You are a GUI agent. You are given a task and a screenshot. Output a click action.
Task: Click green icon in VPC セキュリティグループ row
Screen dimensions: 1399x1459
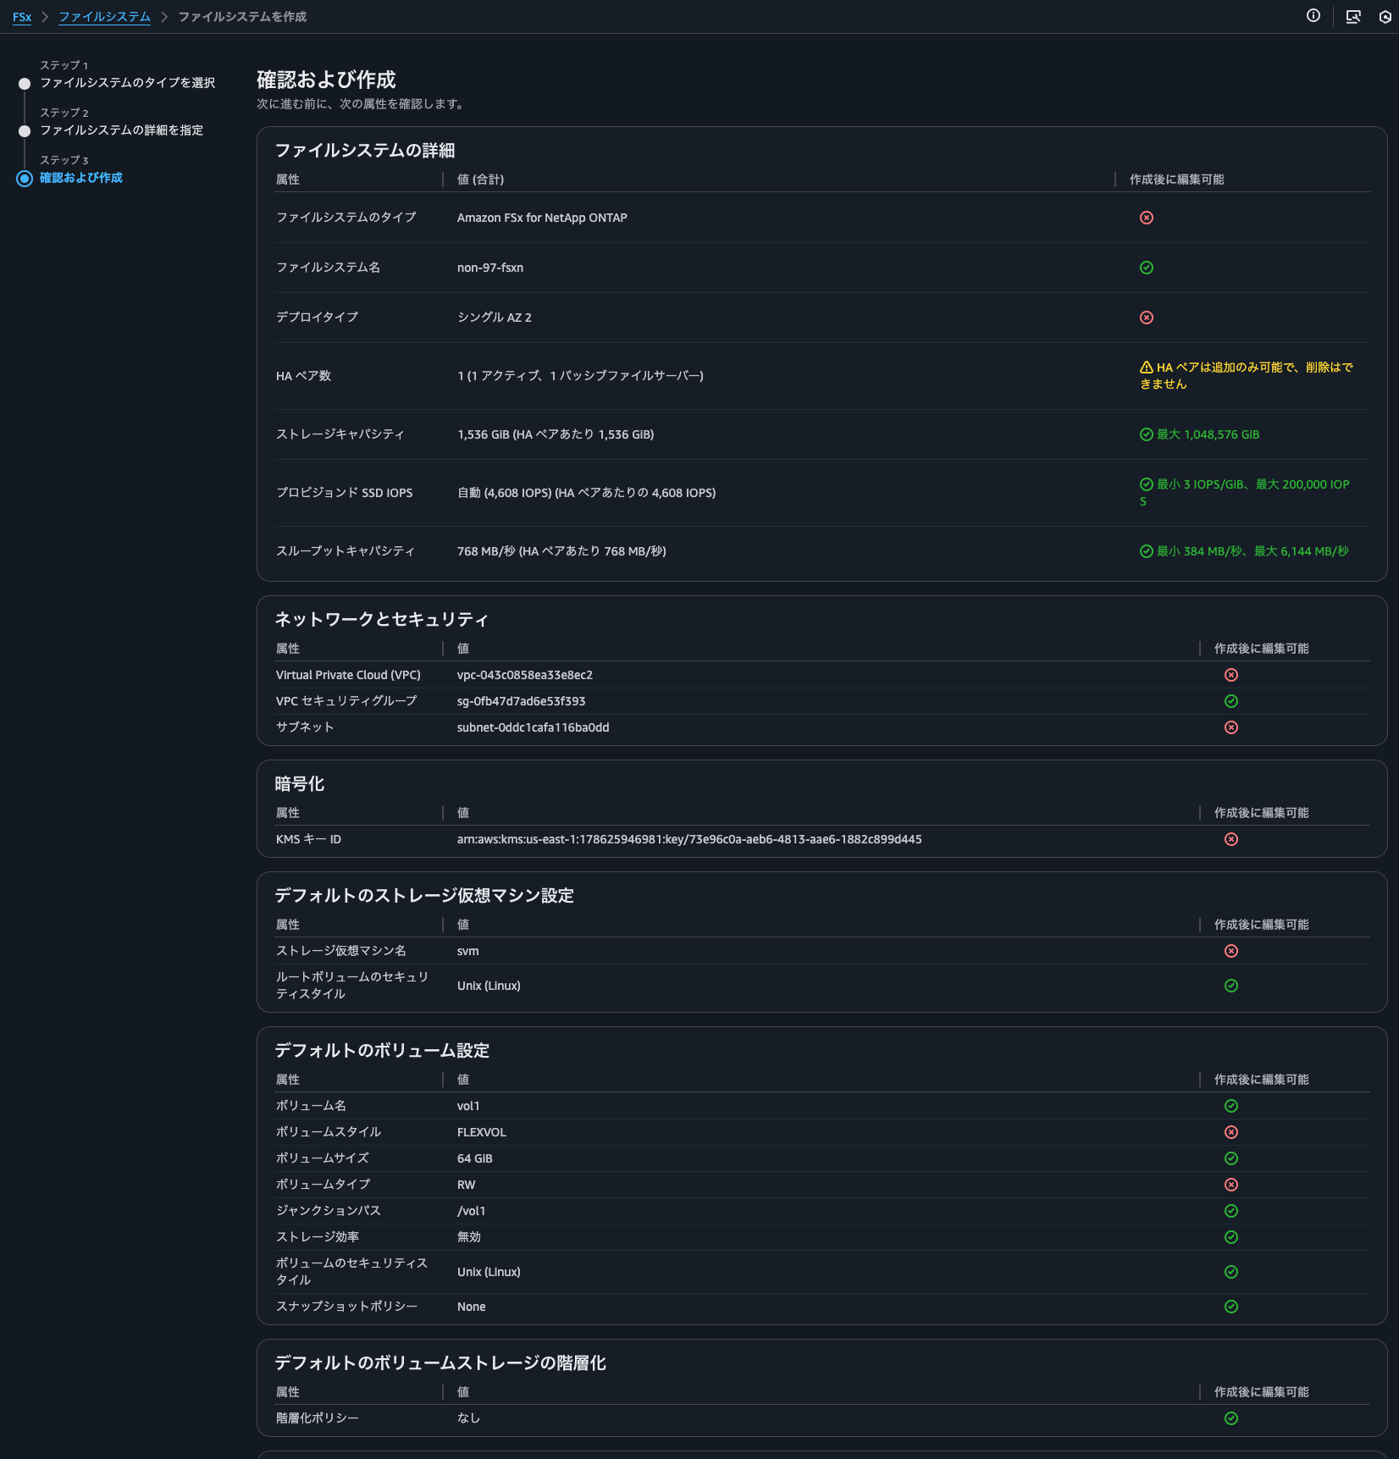pyautogui.click(x=1231, y=701)
